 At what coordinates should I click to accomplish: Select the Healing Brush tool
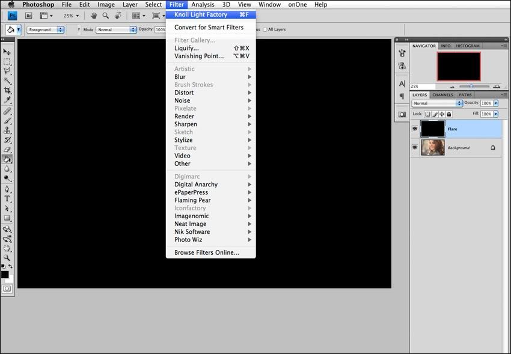7,111
